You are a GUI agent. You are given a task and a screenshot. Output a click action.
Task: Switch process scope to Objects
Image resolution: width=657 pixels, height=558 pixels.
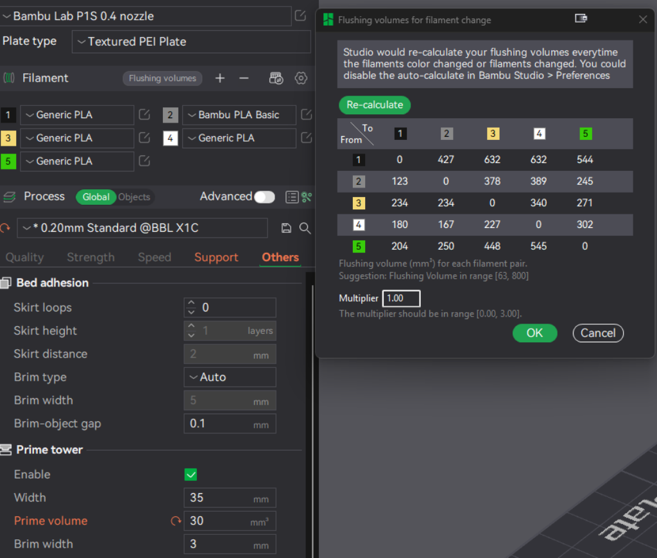click(134, 197)
